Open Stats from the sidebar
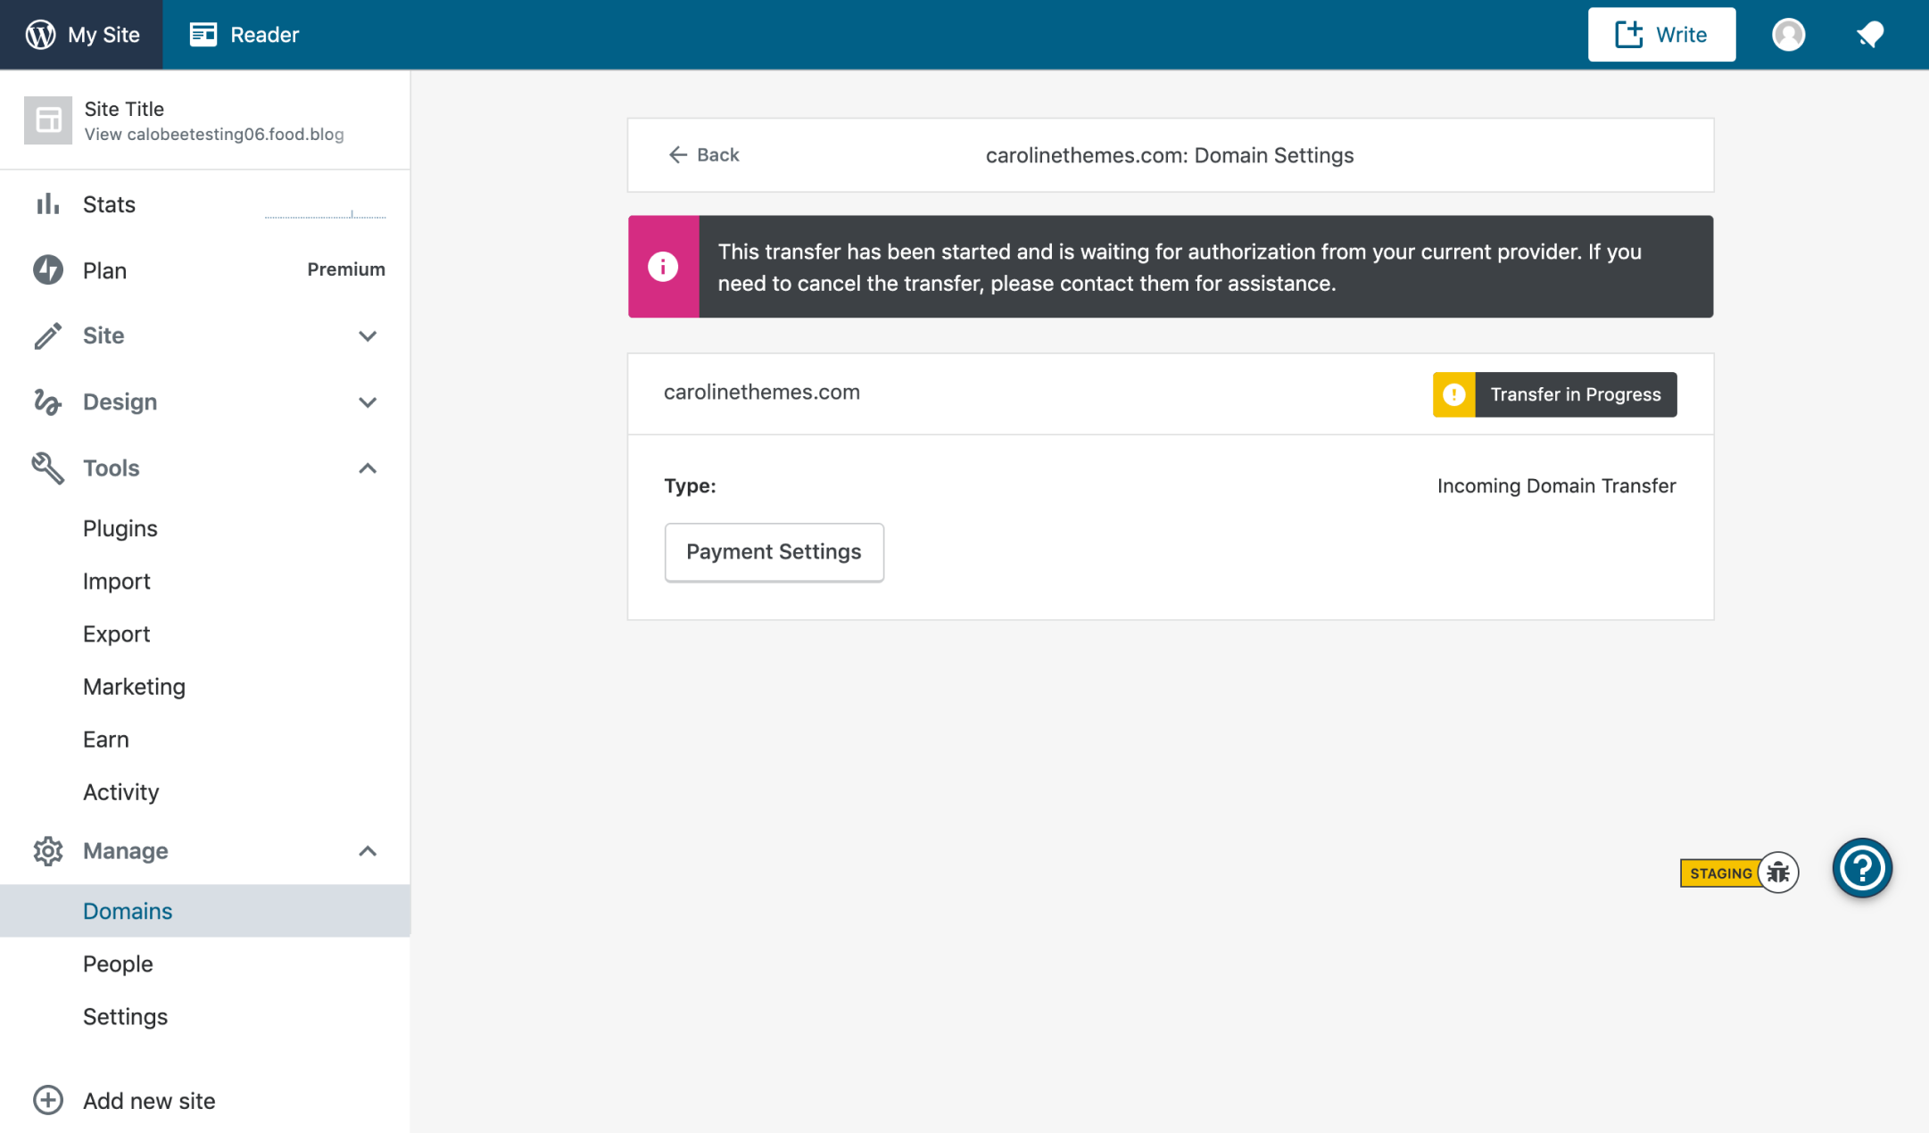Viewport: 1929px width, 1133px height. click(x=109, y=204)
